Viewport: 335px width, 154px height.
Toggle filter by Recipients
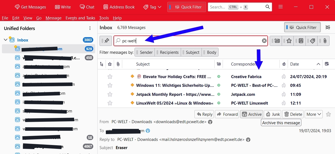(x=168, y=52)
